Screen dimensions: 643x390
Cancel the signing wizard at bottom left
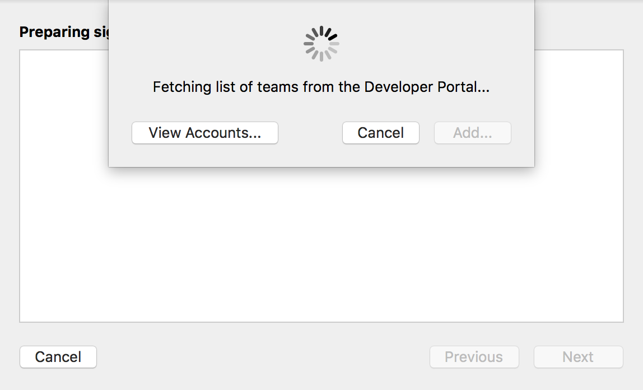click(58, 357)
